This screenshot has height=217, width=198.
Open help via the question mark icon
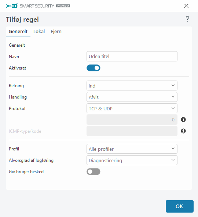click(187, 19)
